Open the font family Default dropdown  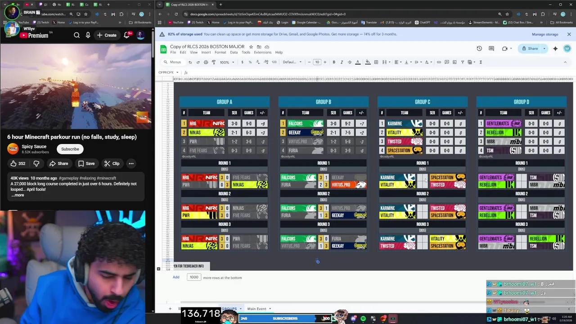coord(292,62)
